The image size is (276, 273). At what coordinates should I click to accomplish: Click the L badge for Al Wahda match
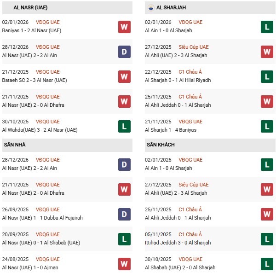click(x=124, y=126)
